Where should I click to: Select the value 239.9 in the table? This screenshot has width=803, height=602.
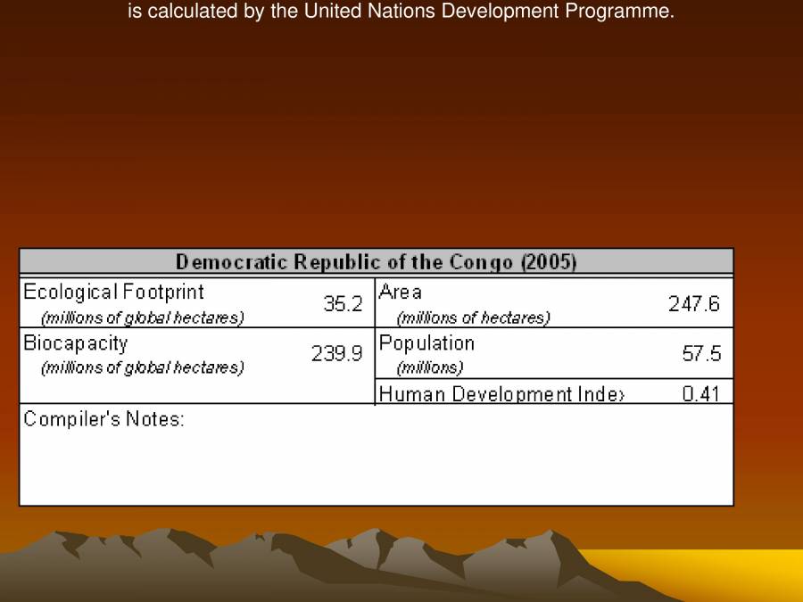337,354
